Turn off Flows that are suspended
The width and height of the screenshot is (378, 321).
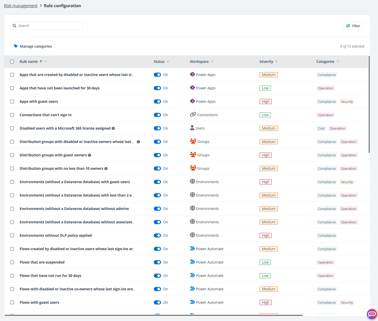coord(157,262)
